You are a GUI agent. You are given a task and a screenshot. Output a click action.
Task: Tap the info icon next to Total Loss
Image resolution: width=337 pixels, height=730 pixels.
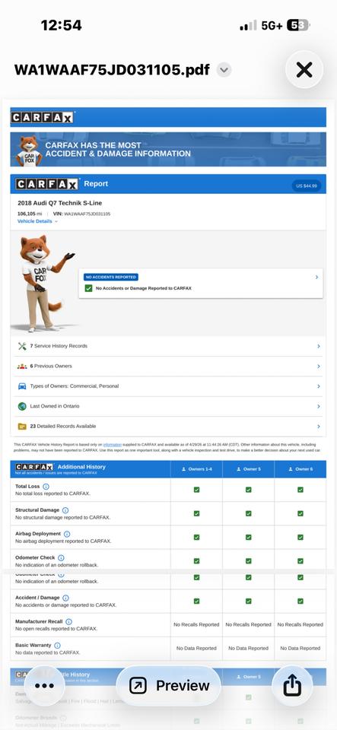click(x=46, y=487)
